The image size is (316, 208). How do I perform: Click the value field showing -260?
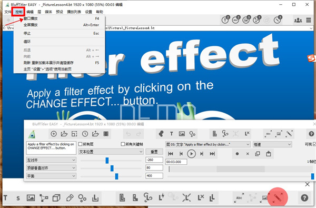154,160
